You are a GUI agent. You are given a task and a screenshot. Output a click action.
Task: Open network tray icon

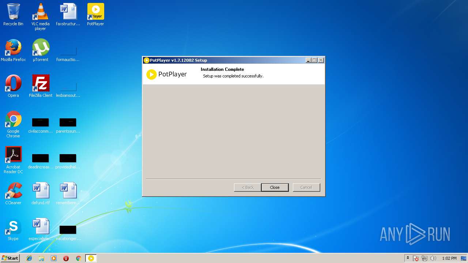[424, 258]
